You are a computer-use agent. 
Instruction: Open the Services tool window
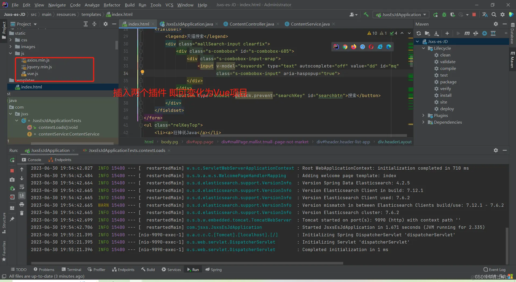coord(171,270)
